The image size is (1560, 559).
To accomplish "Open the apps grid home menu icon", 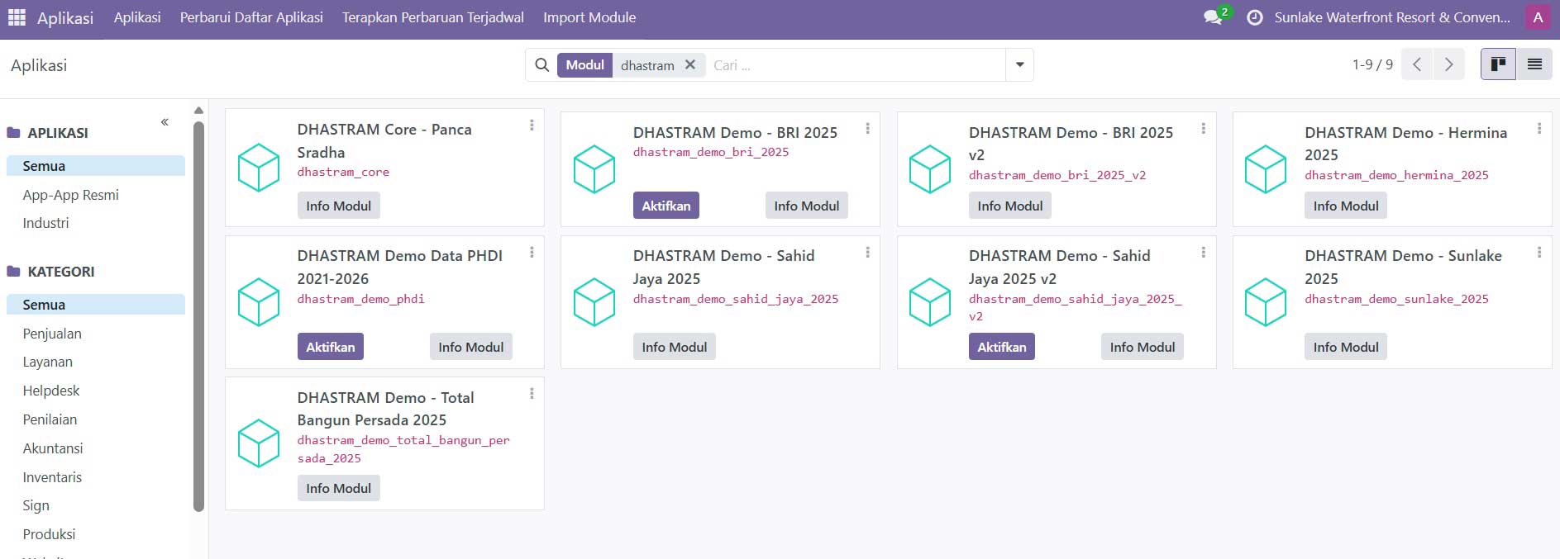I will click(x=17, y=17).
